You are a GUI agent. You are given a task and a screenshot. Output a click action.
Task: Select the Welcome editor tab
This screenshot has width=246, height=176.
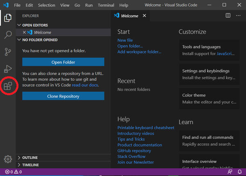pos(129,16)
